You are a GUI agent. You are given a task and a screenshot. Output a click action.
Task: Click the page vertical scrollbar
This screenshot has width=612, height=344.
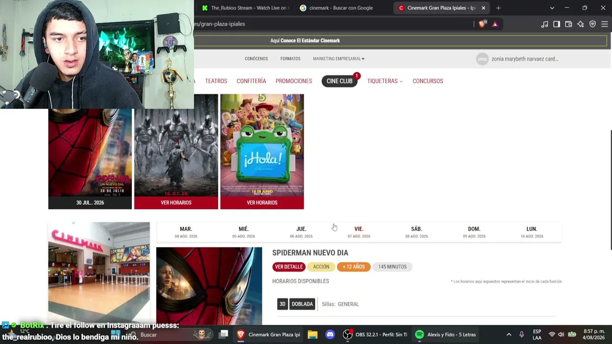(x=610, y=190)
